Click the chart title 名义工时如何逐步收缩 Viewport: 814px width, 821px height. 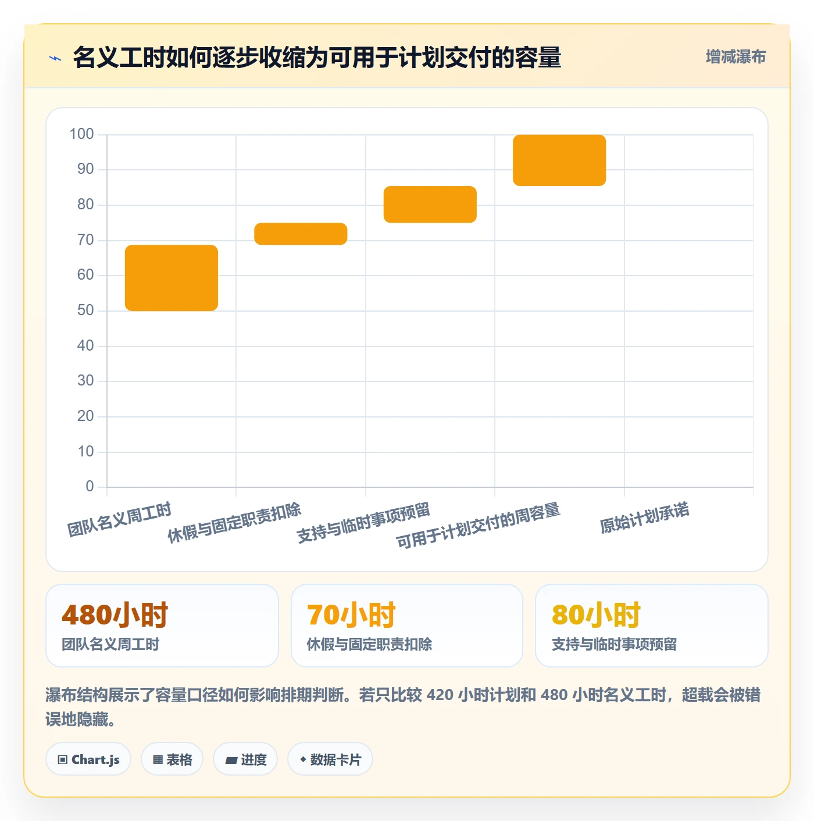317,58
